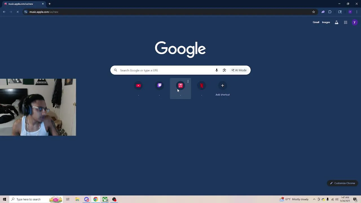This screenshot has height=203, width=361.
Task: Open the Netflix shortcut tile
Action: click(x=201, y=85)
